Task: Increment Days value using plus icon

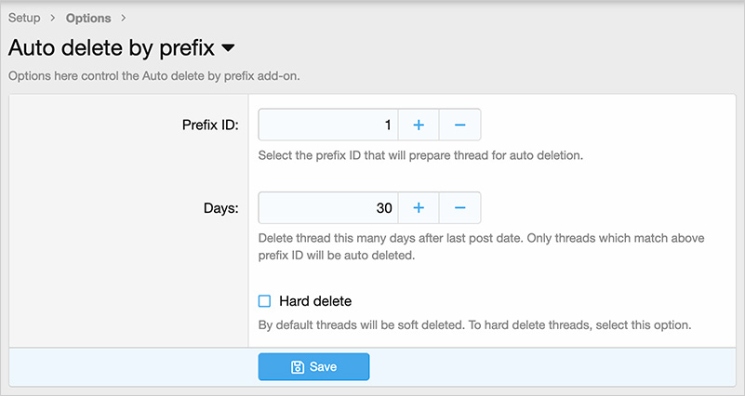Action: 419,208
